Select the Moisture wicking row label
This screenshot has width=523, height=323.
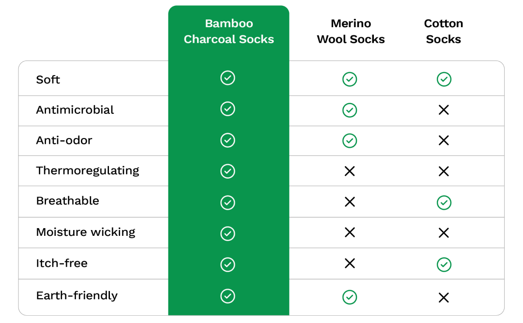86,232
